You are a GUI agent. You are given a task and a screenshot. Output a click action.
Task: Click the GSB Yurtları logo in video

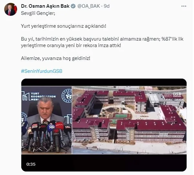click(173, 95)
